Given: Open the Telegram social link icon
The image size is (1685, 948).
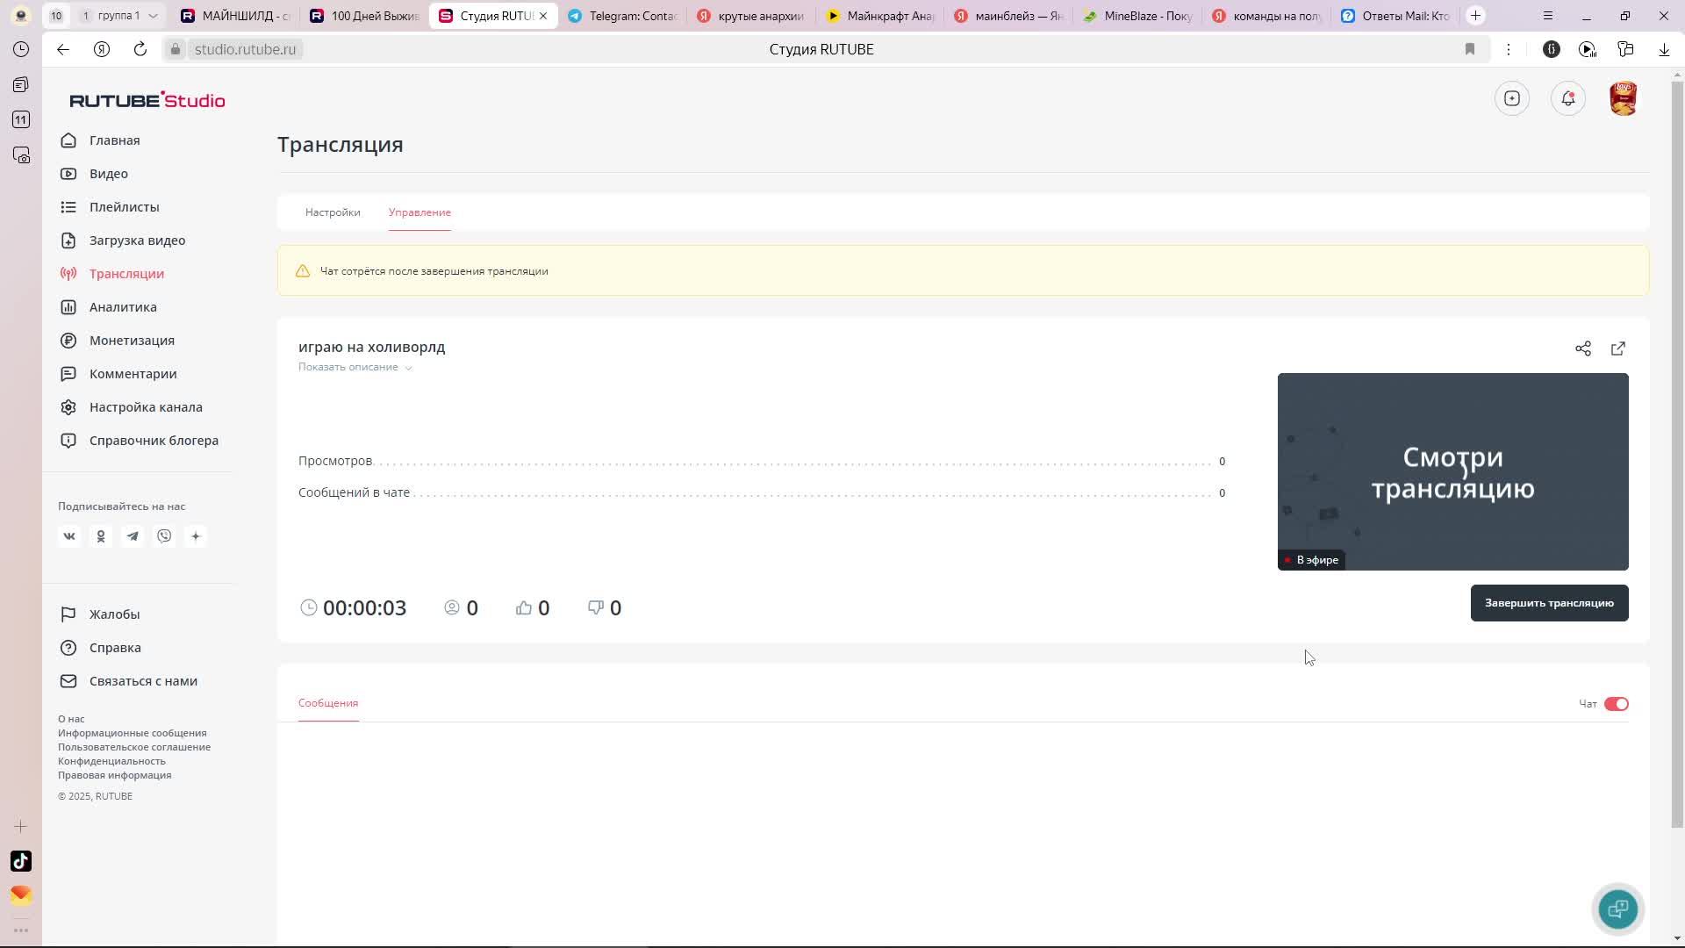Looking at the screenshot, I should (x=133, y=536).
